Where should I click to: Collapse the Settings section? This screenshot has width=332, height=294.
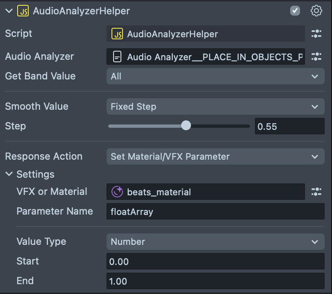[9, 174]
